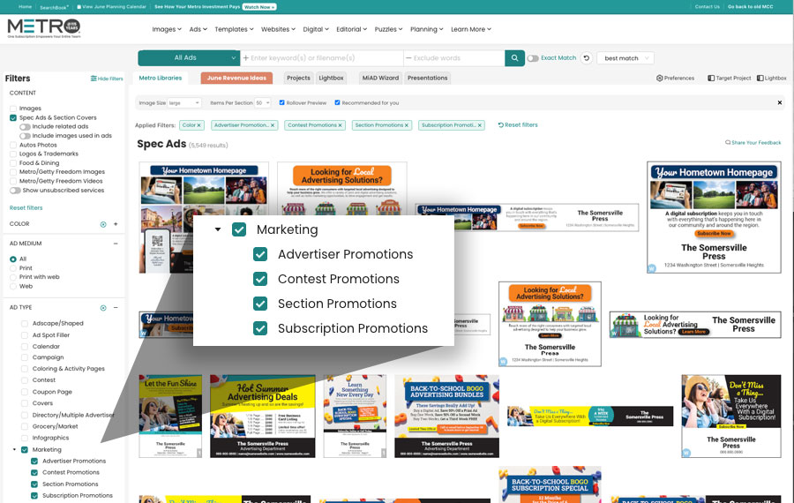Toggle the Exact Match switch

coord(533,58)
